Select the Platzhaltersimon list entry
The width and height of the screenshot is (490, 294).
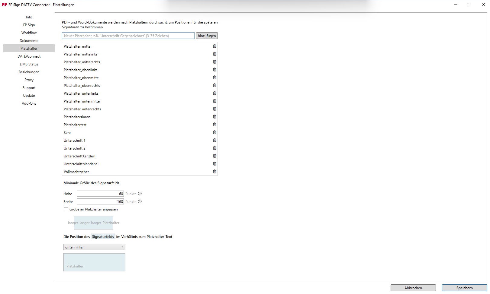140,117
